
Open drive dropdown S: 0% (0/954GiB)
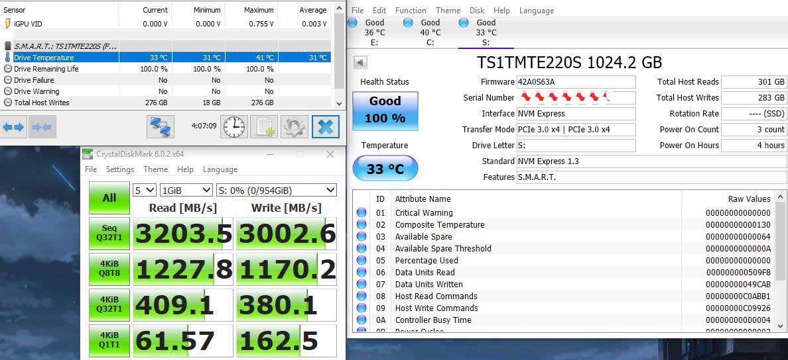(277, 190)
